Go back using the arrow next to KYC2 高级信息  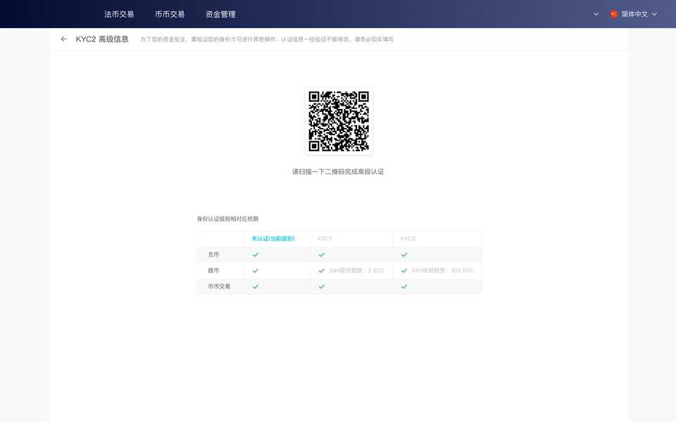click(64, 39)
